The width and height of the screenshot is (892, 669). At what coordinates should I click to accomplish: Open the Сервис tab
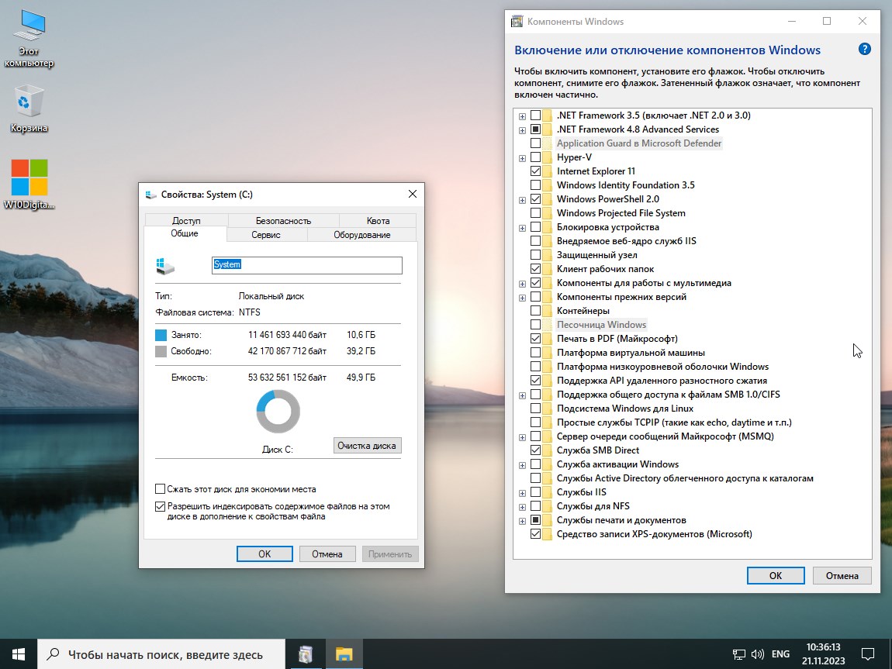point(266,235)
